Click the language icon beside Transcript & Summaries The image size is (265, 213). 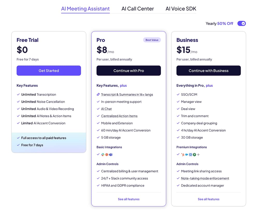click(x=98, y=94)
